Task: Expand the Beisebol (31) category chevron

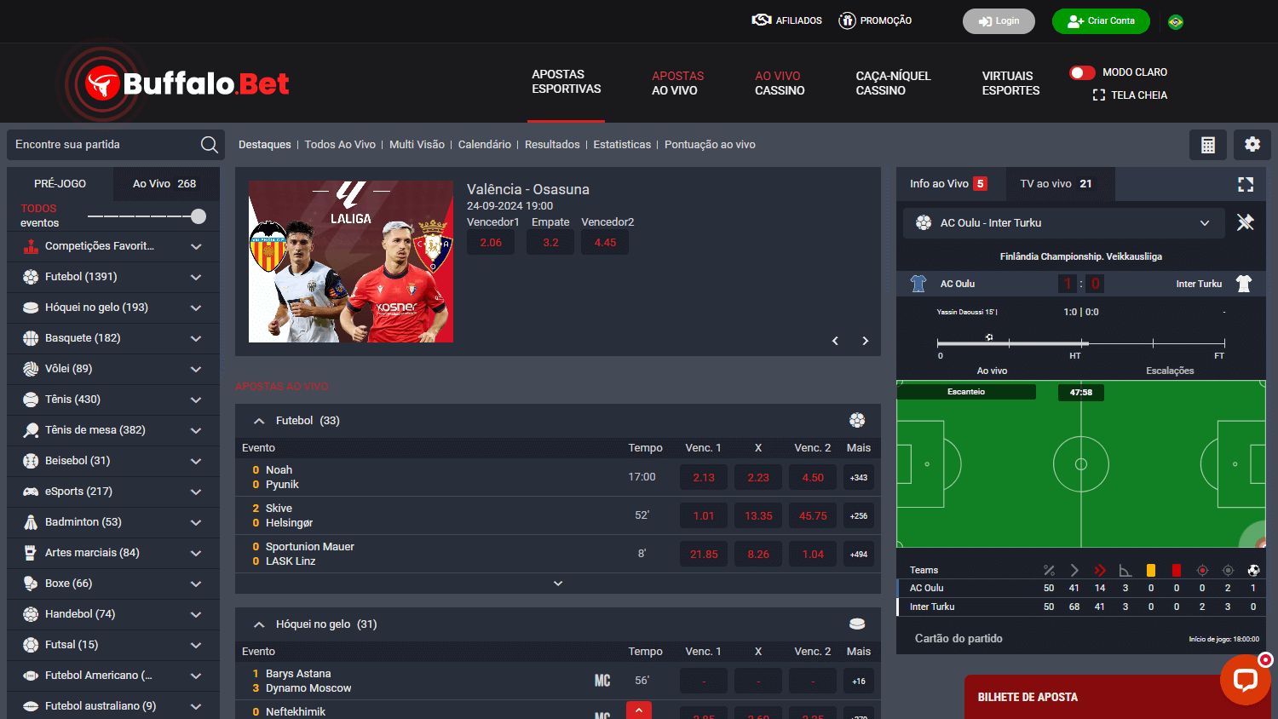Action: [x=196, y=461]
